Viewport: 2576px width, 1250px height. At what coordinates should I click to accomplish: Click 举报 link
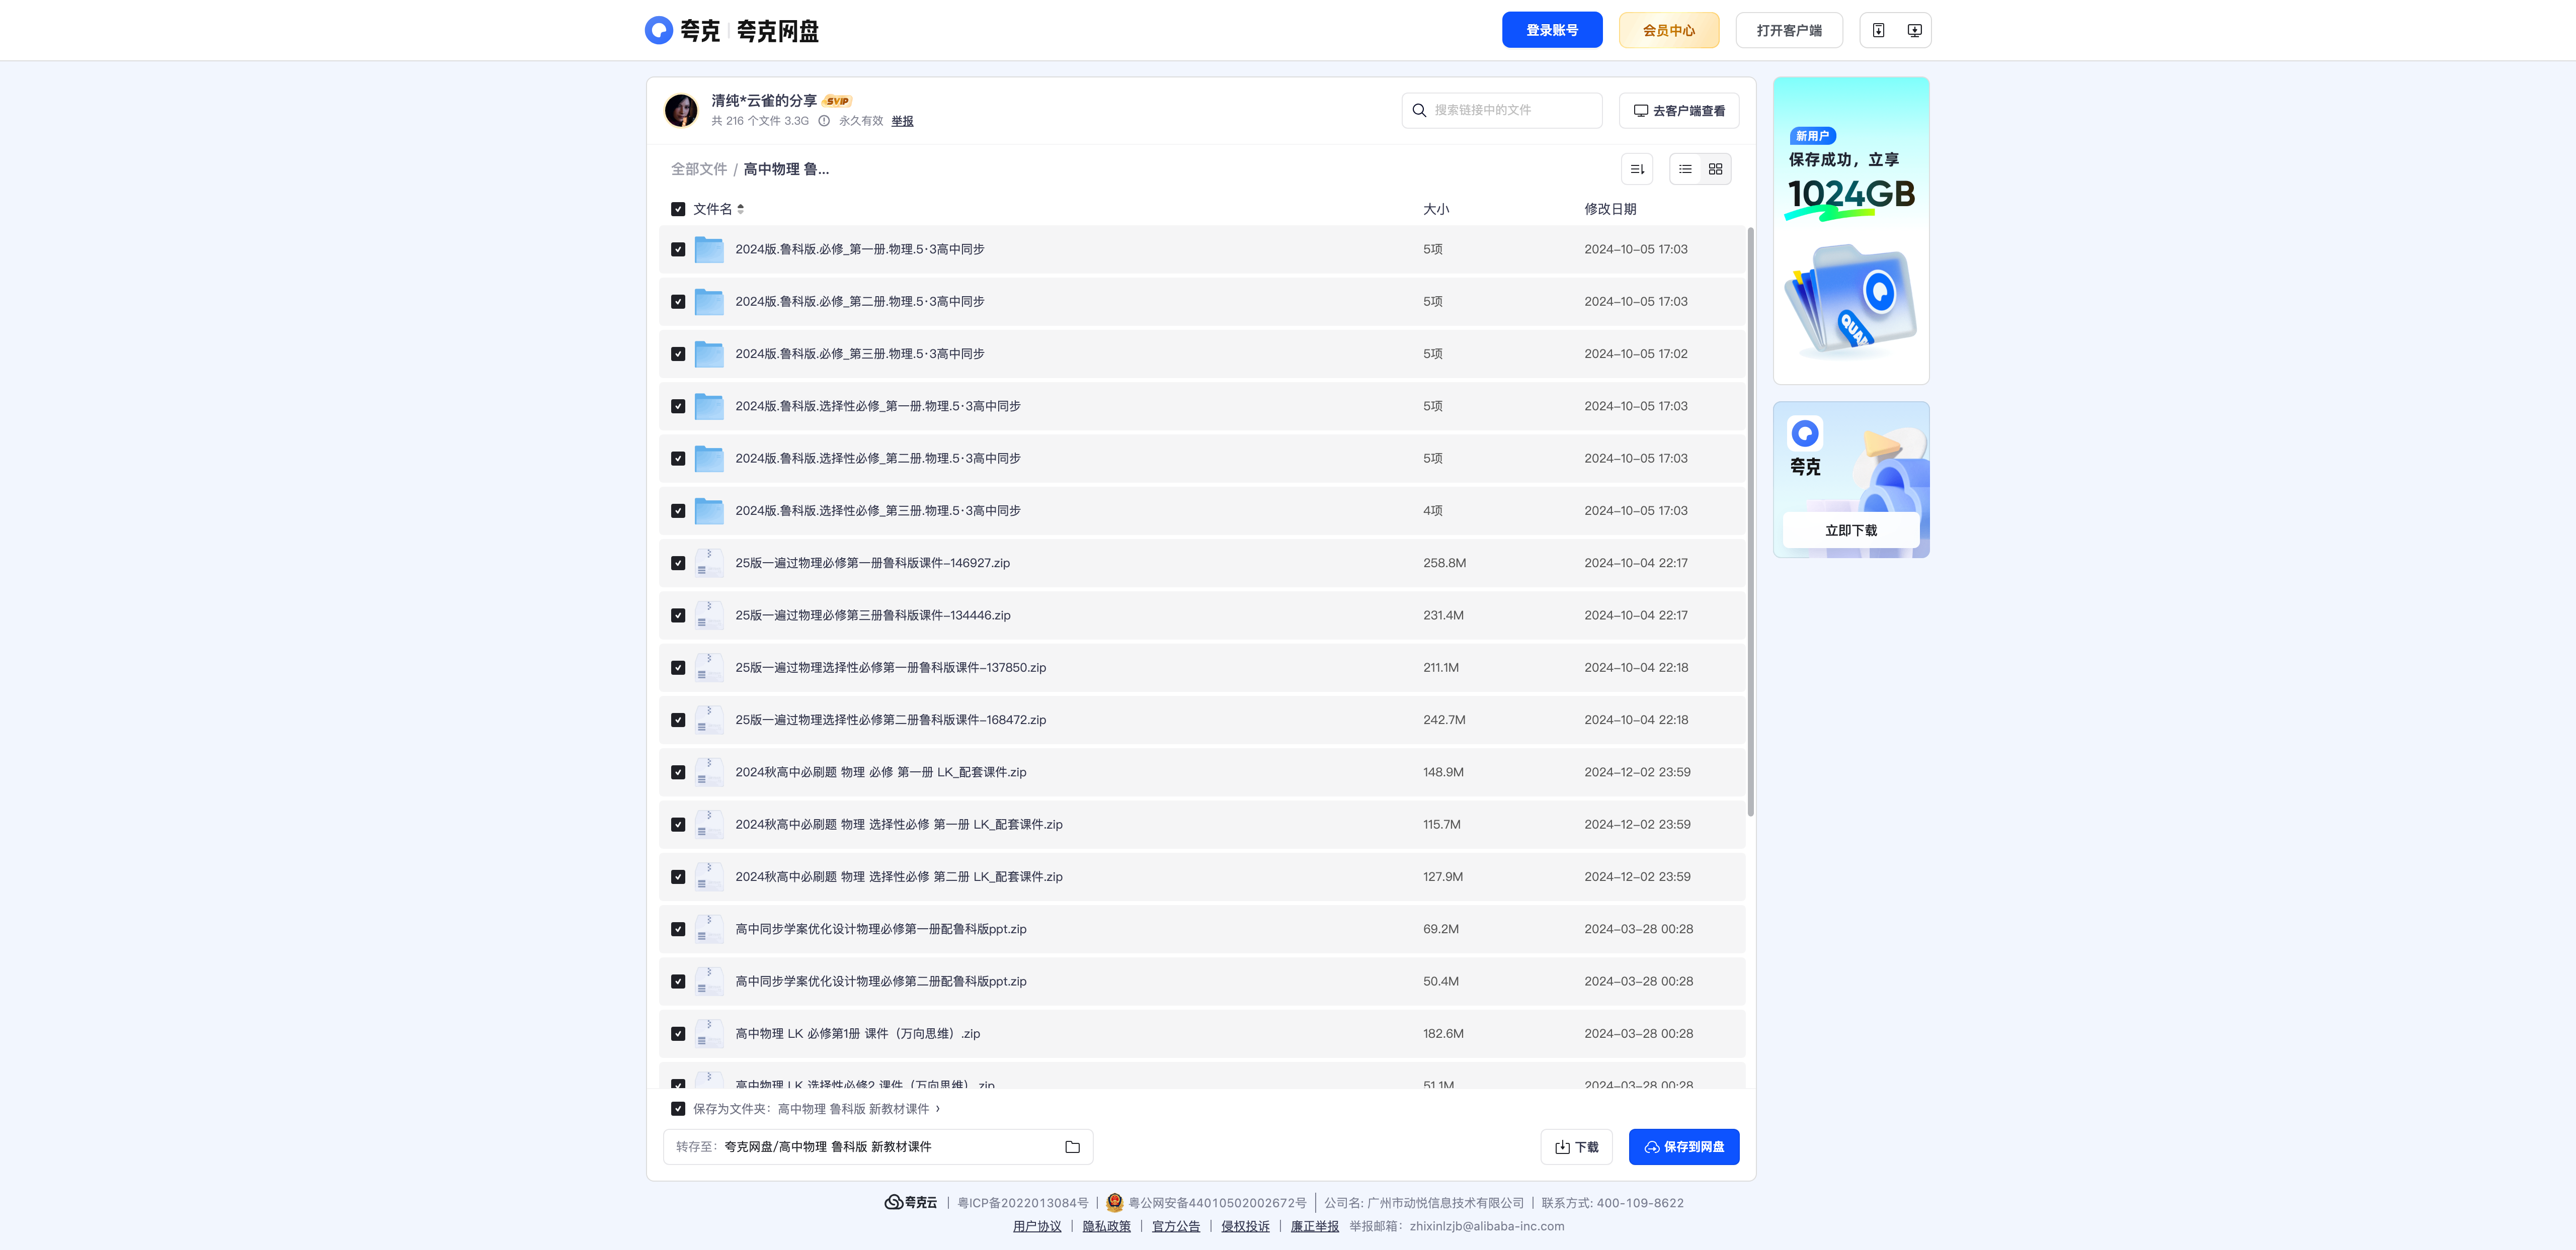(902, 121)
